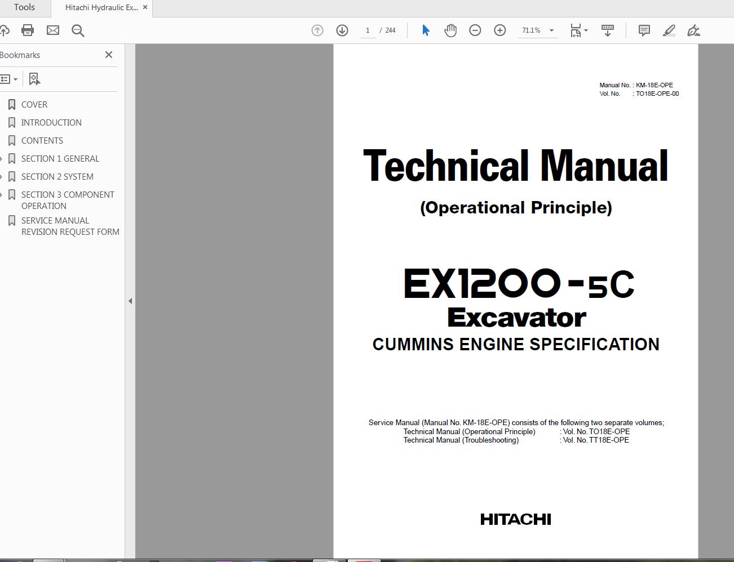Select the Highlight text tool
The width and height of the screenshot is (734, 562).
(x=669, y=30)
